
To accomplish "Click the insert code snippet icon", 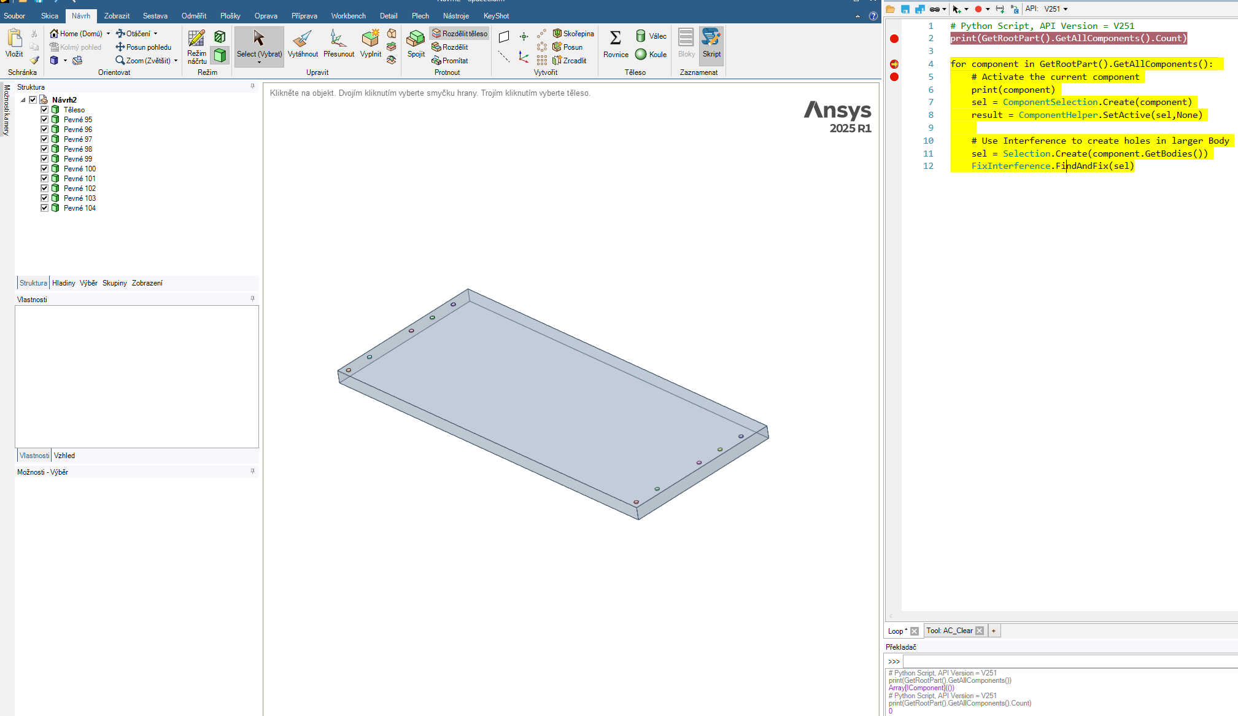I will click(1000, 9).
